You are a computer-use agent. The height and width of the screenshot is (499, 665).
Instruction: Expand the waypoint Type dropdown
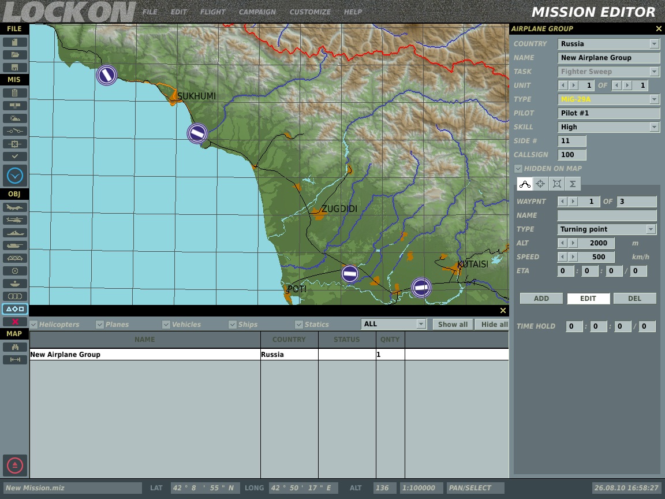[651, 229]
